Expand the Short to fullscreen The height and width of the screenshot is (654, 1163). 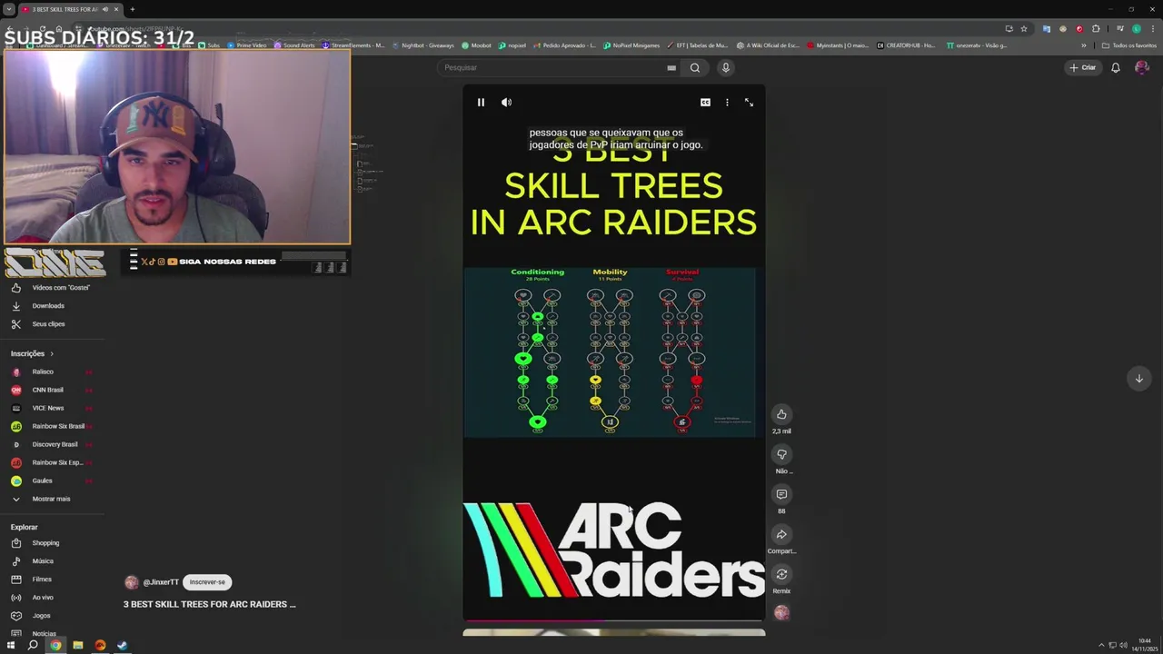[749, 103]
